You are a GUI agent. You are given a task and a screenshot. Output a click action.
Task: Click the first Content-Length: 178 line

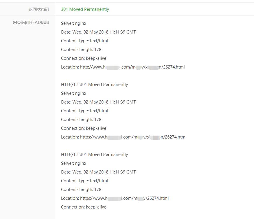pyautogui.click(x=81, y=50)
